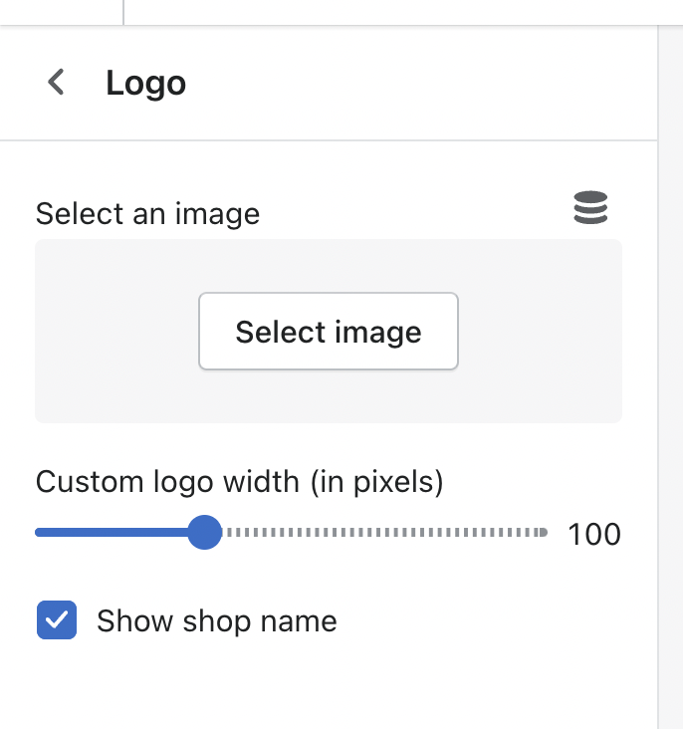Click the logo width value 100
The image size is (683, 729).
click(594, 535)
